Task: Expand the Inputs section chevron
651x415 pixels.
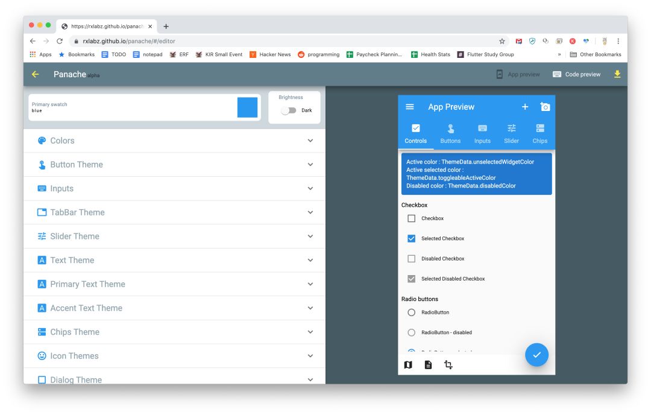Action: (310, 188)
